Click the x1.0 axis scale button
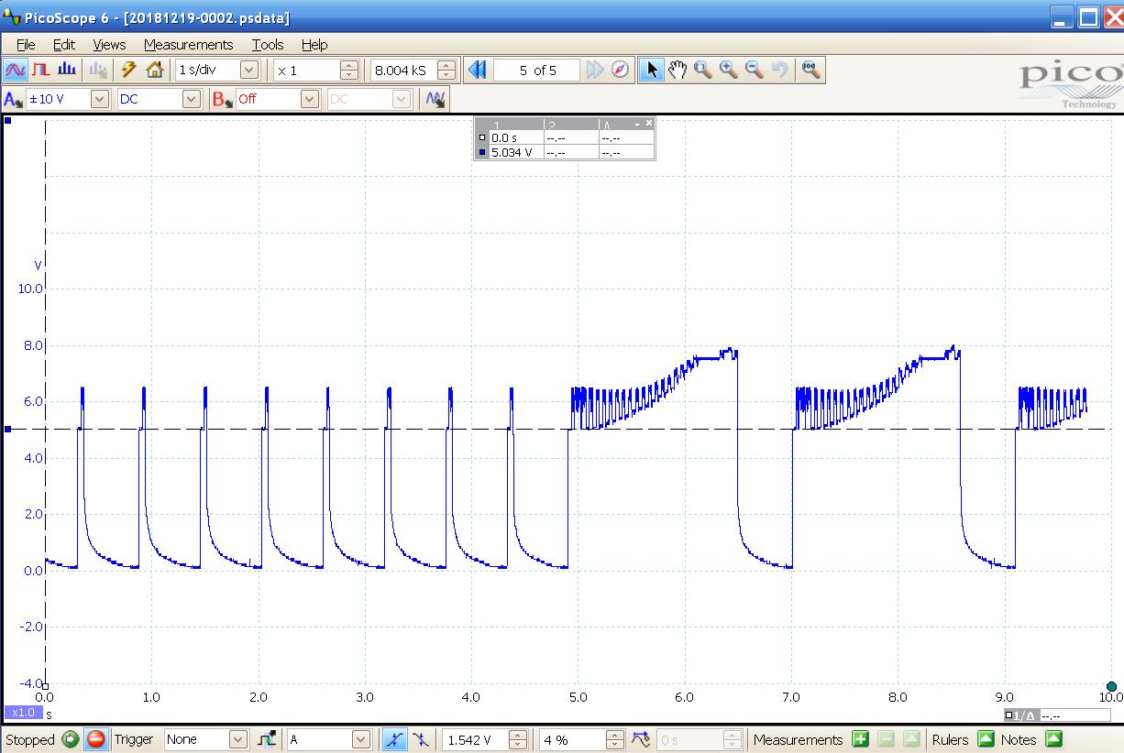 [22, 712]
